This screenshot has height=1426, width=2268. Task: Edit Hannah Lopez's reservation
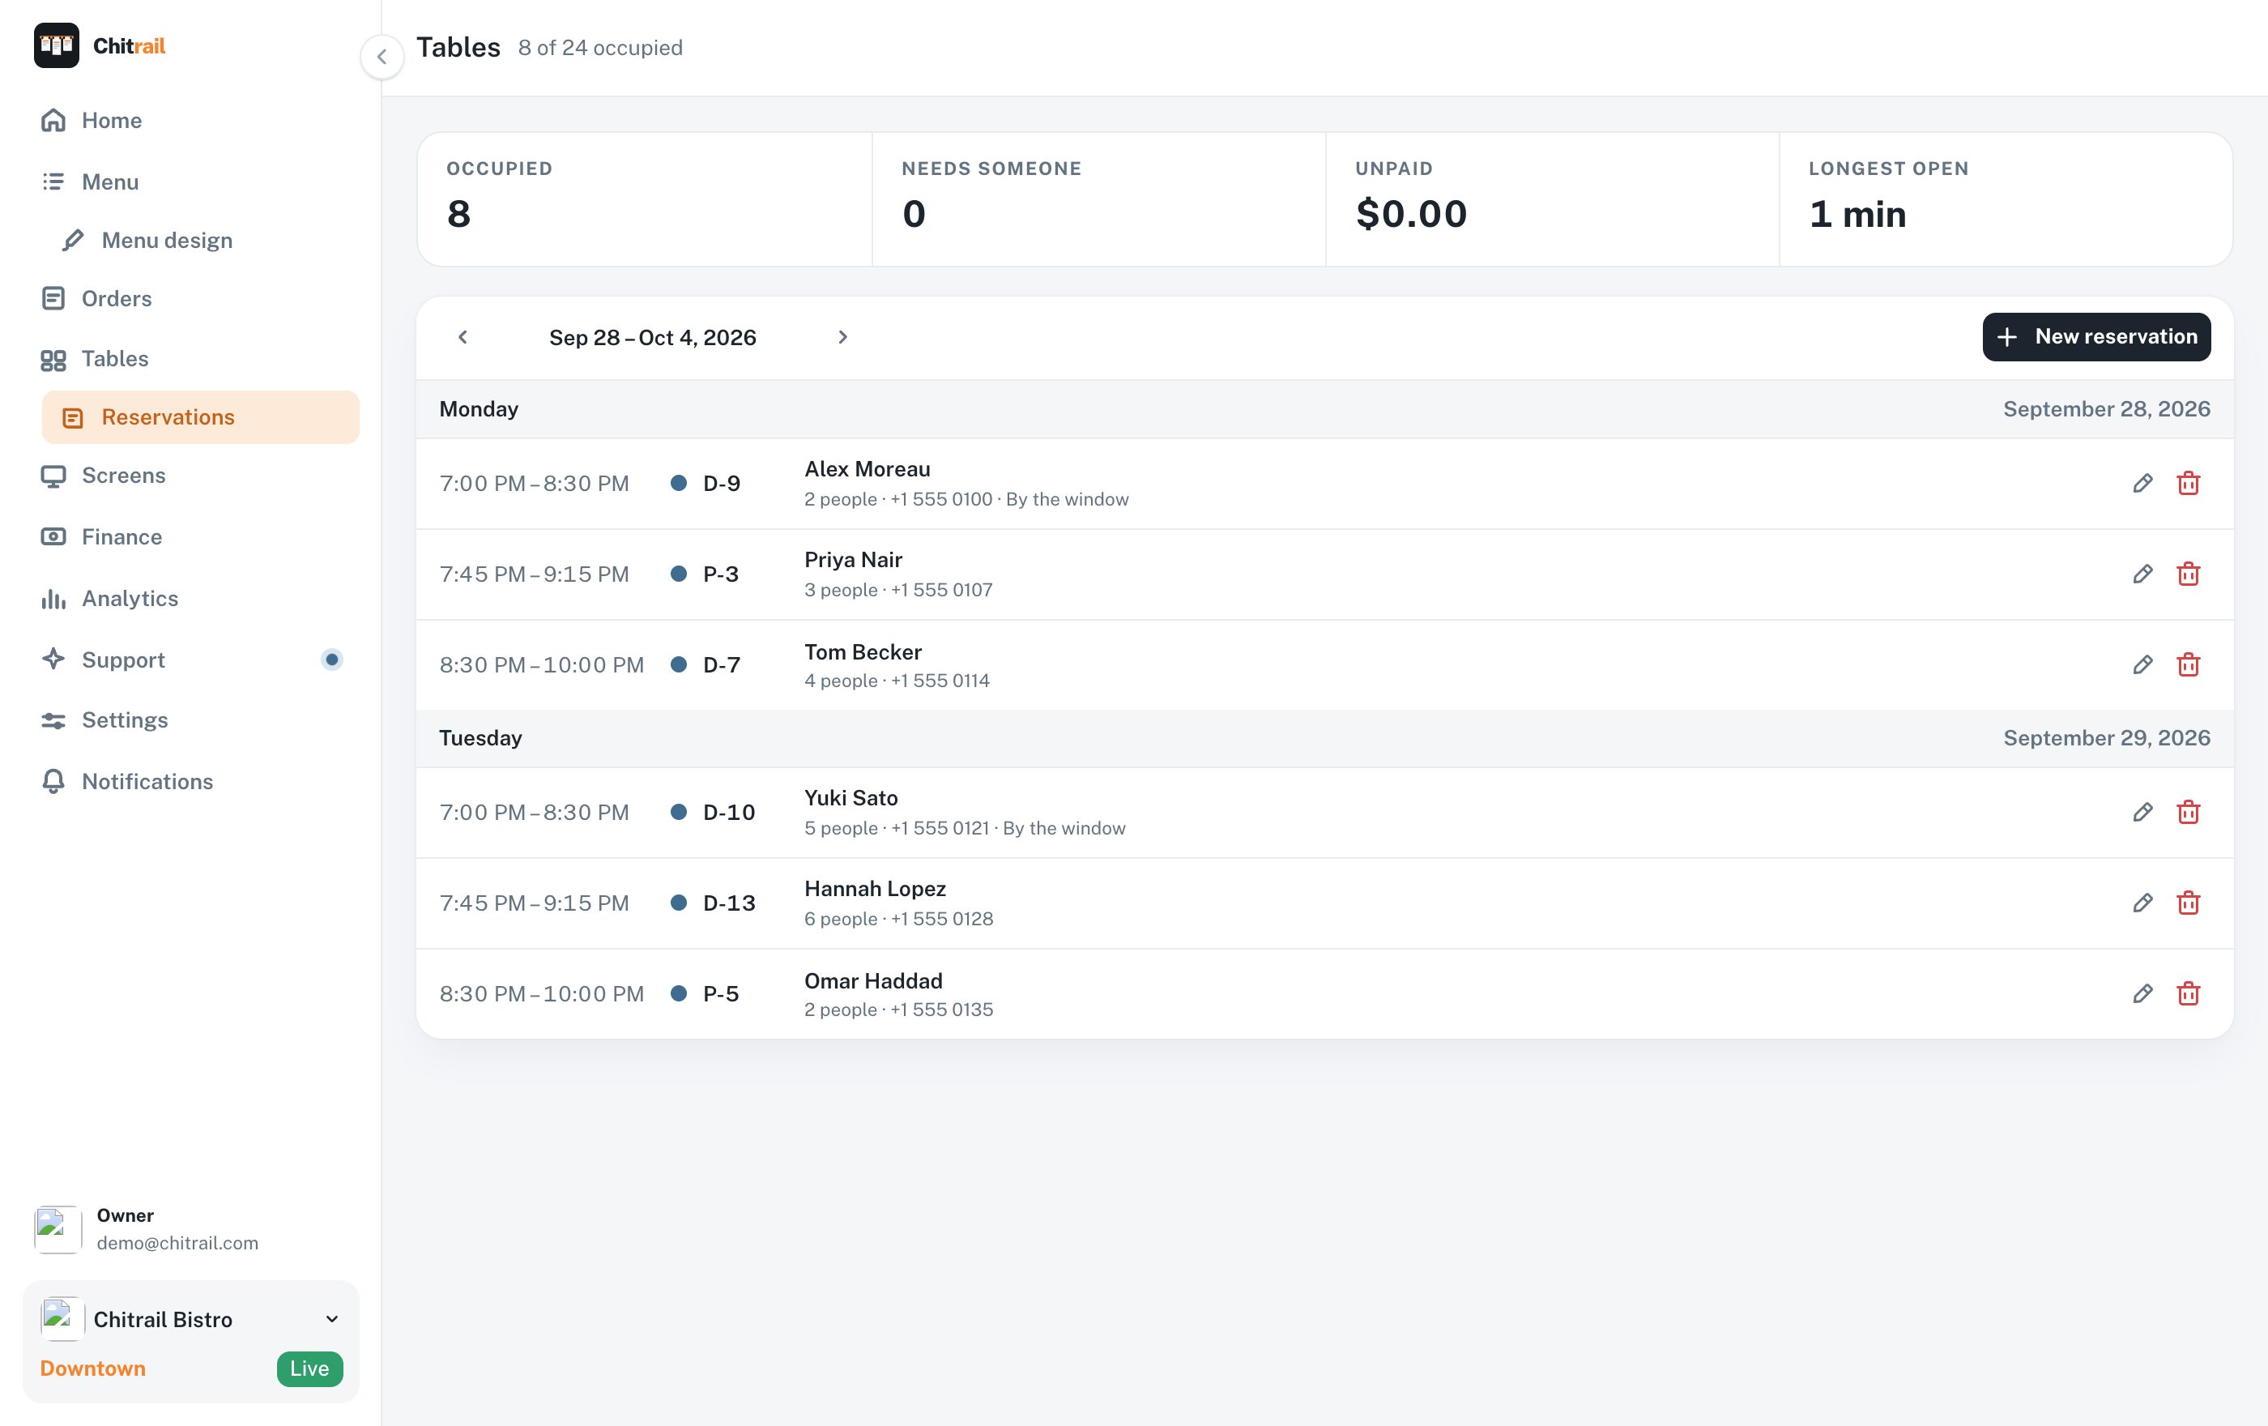(2142, 903)
